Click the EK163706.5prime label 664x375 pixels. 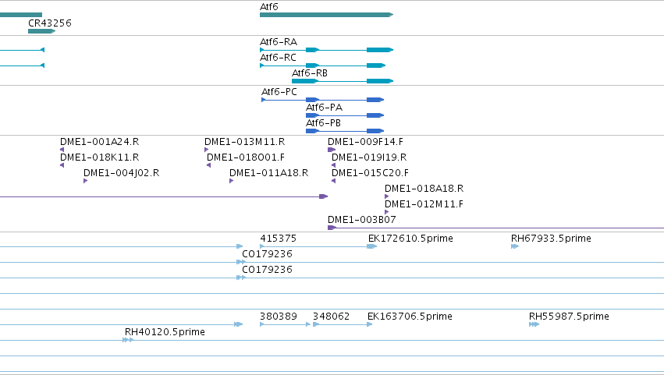pyautogui.click(x=410, y=317)
